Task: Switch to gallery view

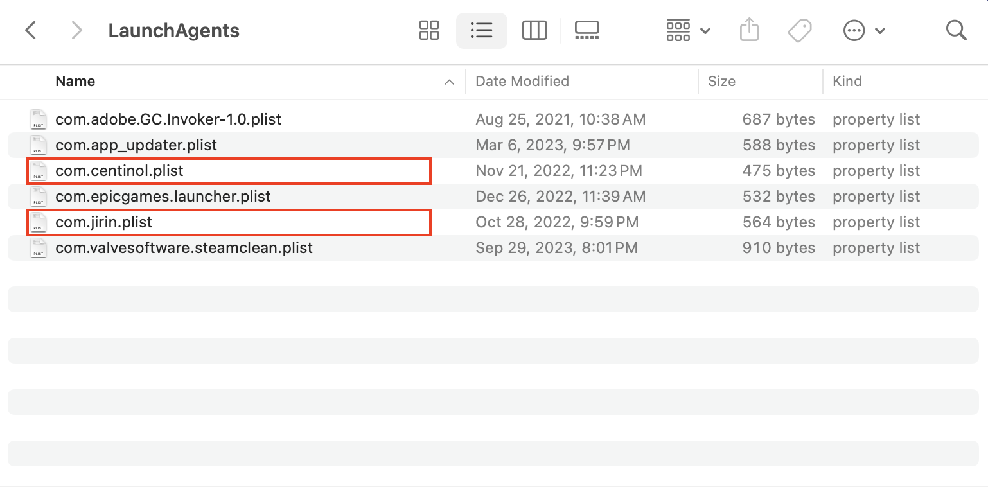Action: pyautogui.click(x=587, y=30)
